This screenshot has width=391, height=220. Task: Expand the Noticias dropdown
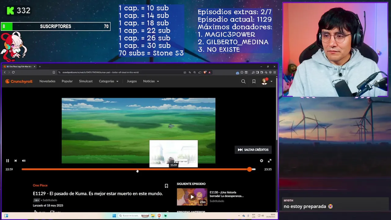[151, 81]
